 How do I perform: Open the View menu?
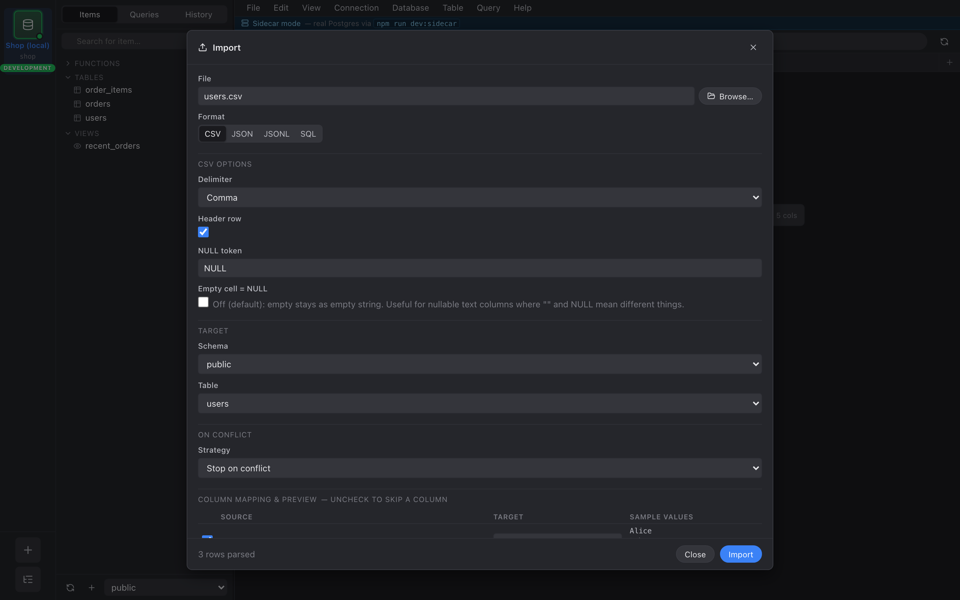pos(311,8)
